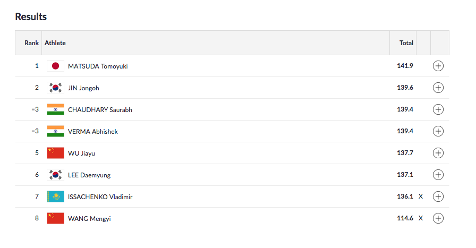Expand WU Jiayu's result details
Screen dimensions: 476x248
[x=438, y=153]
